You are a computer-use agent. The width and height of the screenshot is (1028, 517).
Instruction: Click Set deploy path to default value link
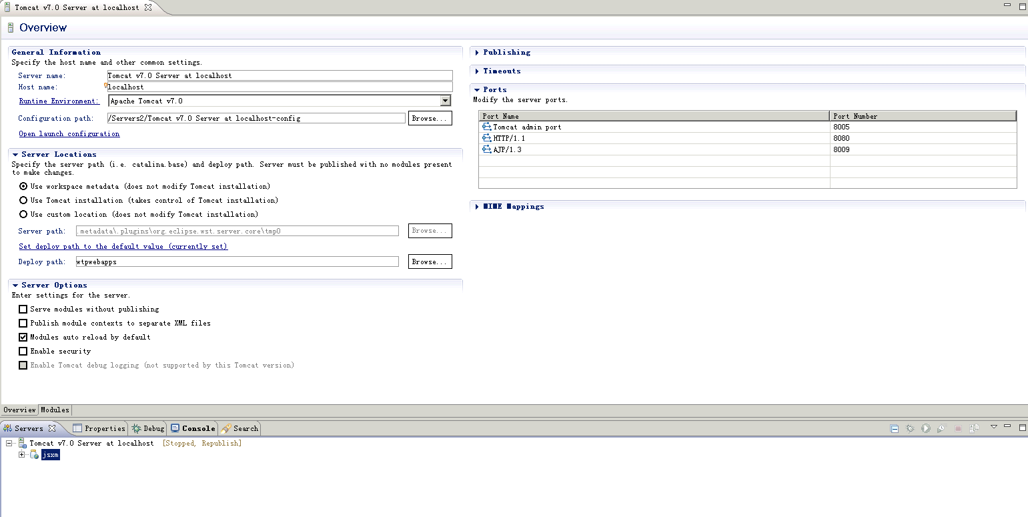[x=123, y=246]
